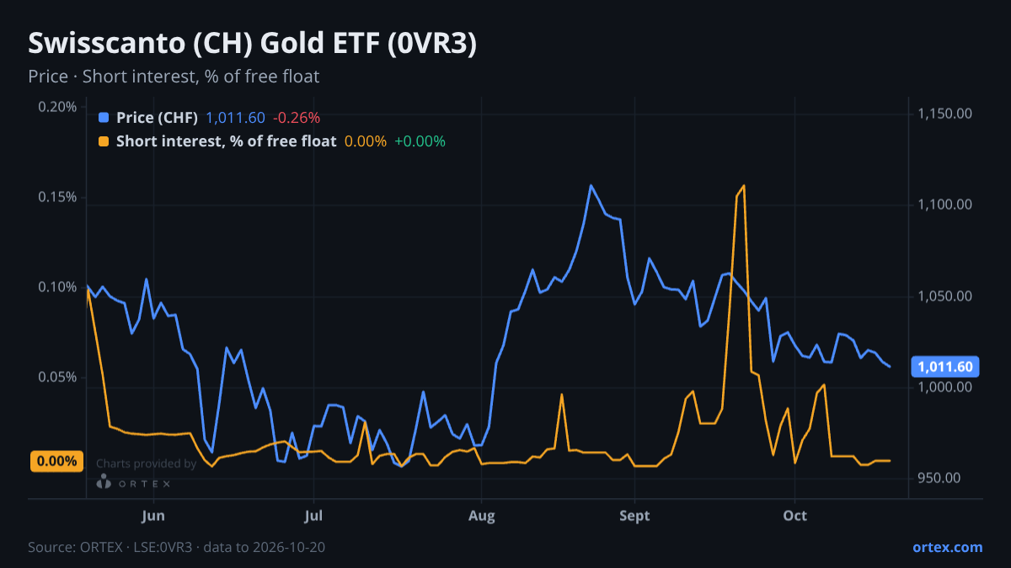Click the Jul x-axis label
This screenshot has height=568, width=1011.
pos(313,515)
